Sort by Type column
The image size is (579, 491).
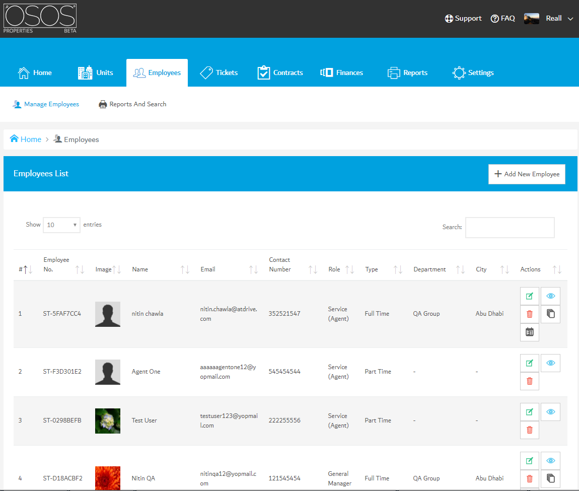(x=384, y=270)
